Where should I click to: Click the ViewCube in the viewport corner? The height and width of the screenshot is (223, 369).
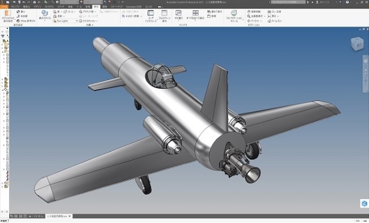pyautogui.click(x=357, y=44)
